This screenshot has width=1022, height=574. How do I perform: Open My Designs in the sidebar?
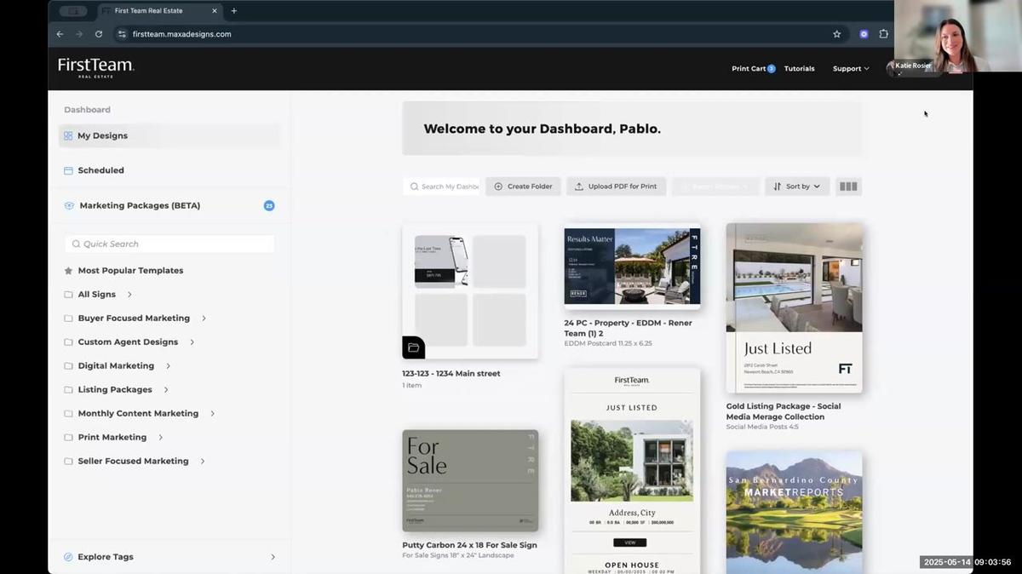[x=169, y=135]
